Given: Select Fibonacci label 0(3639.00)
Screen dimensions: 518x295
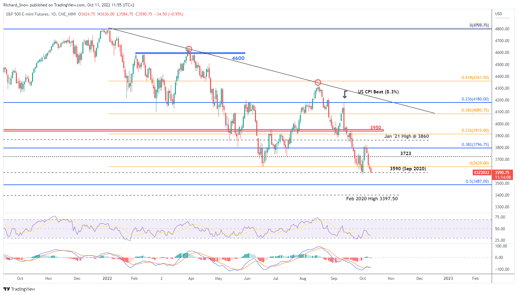Looking at the screenshot, I should tap(479, 163).
